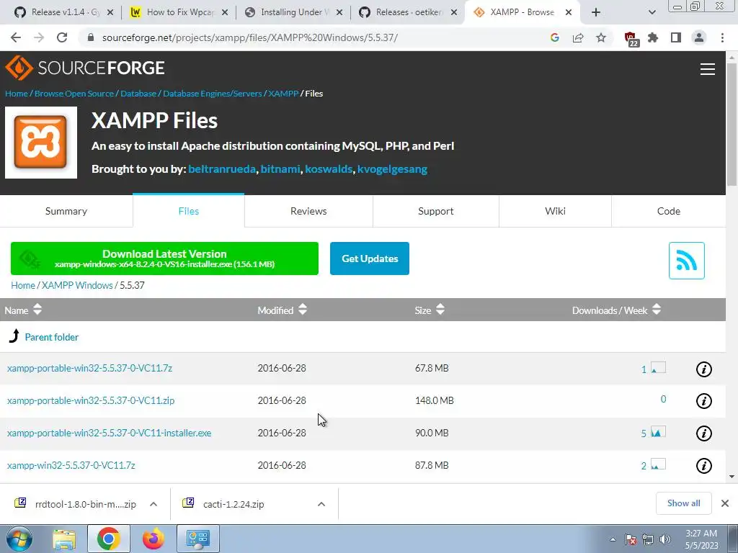This screenshot has width=738, height=553.
Task: Close the downloads bar
Action: [725, 503]
